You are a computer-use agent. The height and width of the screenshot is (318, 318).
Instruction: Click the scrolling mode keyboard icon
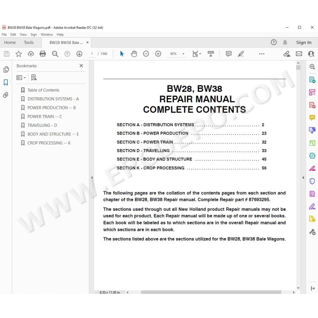pos(211,54)
